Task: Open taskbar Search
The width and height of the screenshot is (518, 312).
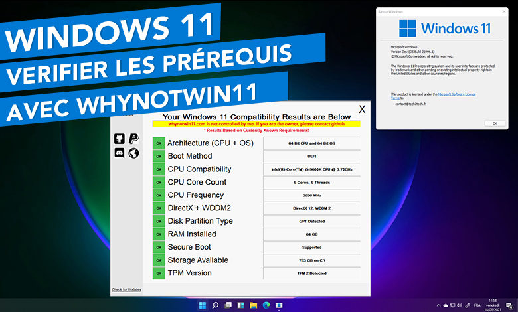Action: pyautogui.click(x=215, y=305)
